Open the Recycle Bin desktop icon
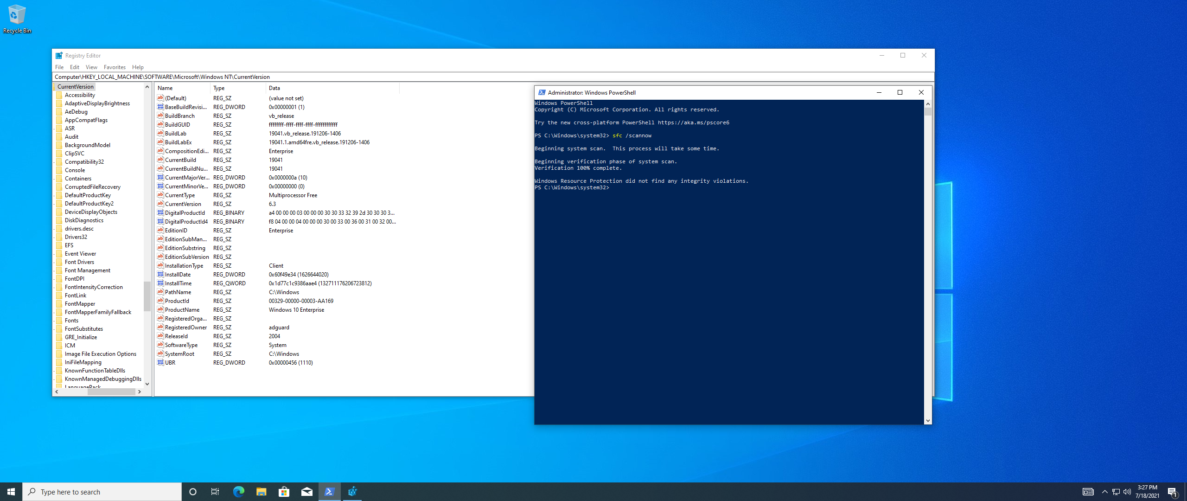The height and width of the screenshot is (501, 1187). (x=17, y=19)
